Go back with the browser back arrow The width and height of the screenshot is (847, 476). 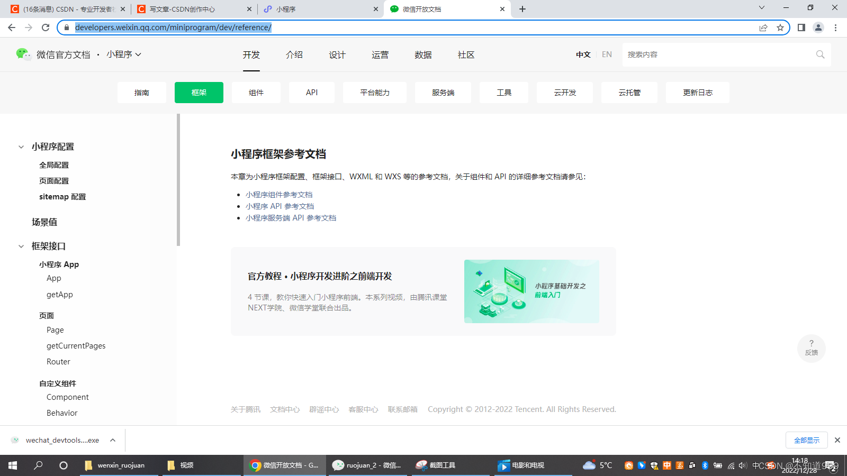click(12, 28)
